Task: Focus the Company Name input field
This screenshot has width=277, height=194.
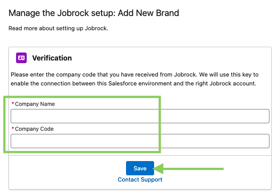Action: tap(140, 116)
